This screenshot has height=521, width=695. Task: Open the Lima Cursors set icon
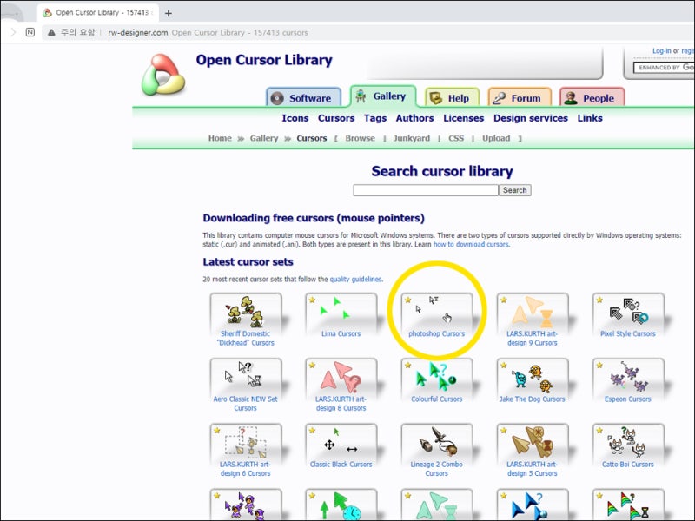341,311
